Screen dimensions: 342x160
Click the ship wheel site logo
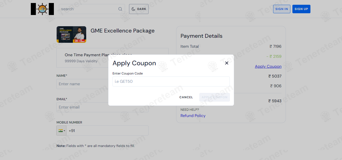tap(42, 9)
